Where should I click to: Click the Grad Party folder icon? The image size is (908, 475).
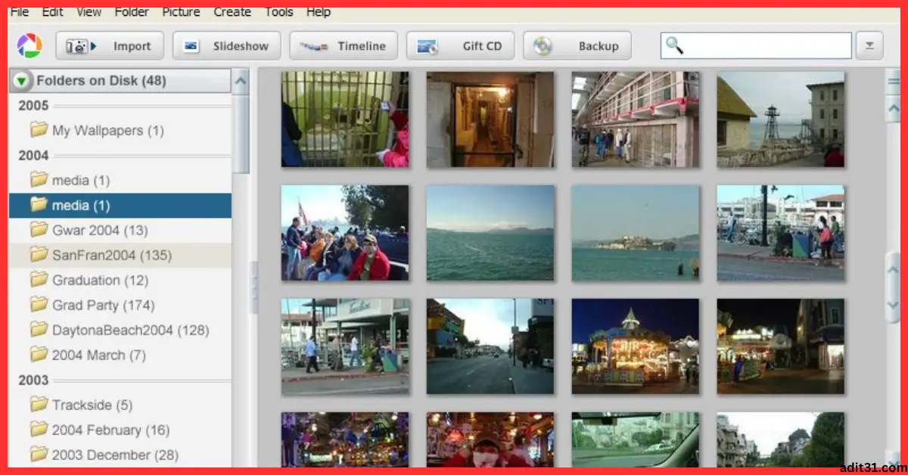(39, 305)
